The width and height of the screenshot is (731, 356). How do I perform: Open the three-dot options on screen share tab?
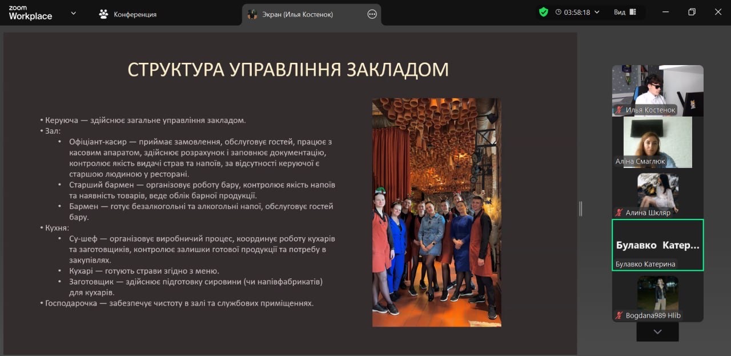[372, 14]
